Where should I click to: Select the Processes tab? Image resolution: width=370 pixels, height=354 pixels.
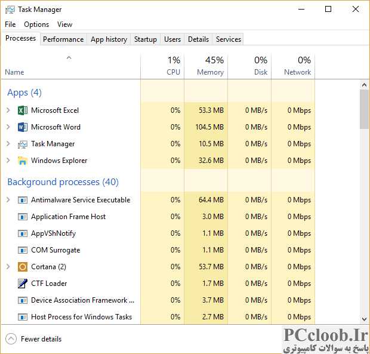pos(20,38)
